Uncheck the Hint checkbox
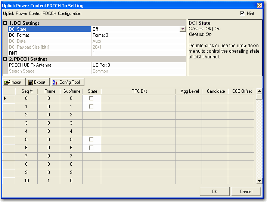Screen dimensions: 267x202 pos(242,13)
